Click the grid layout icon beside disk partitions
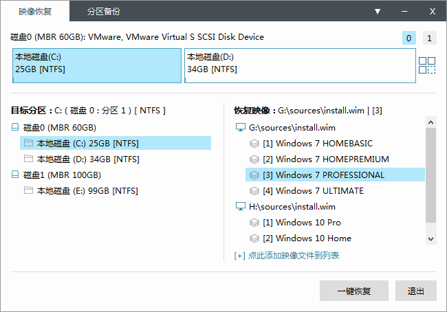 point(427,65)
